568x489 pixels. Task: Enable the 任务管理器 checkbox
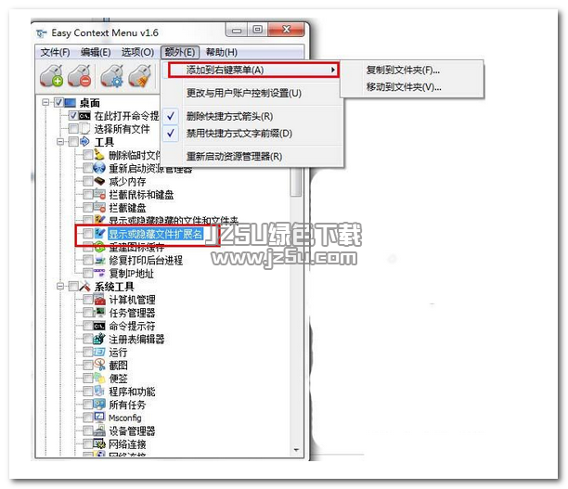click(87, 312)
